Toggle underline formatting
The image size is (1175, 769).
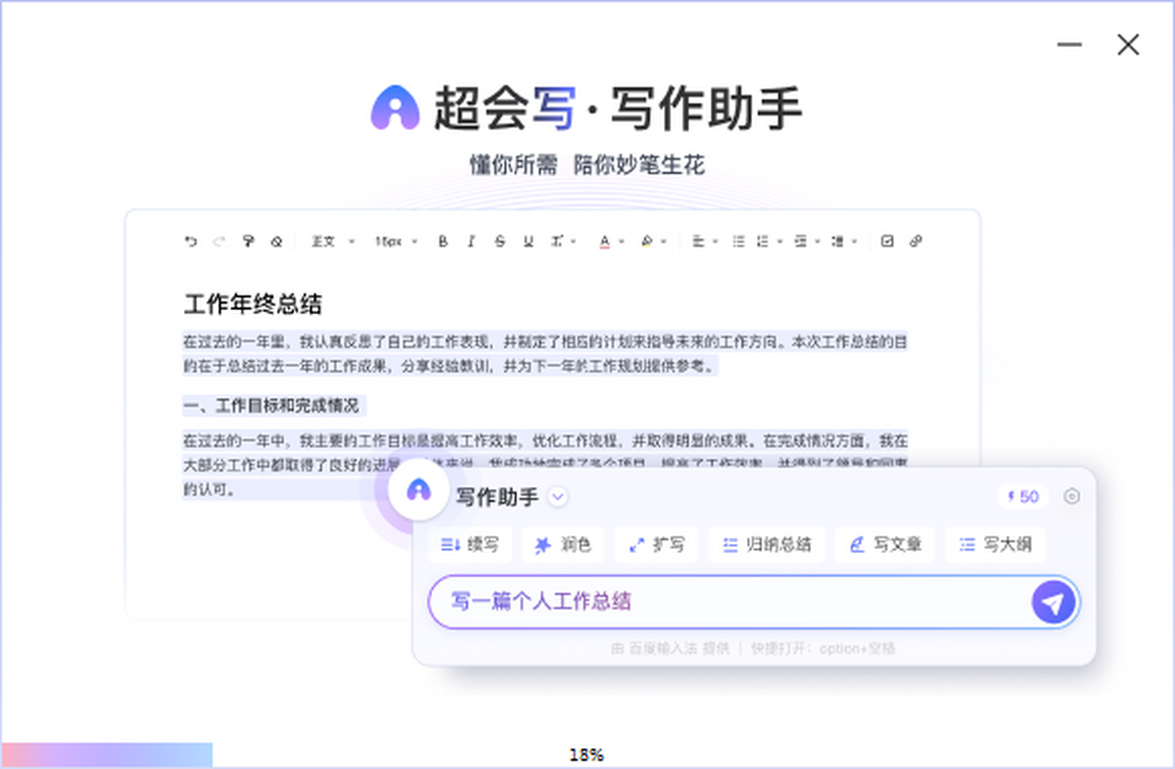pyautogui.click(x=526, y=241)
